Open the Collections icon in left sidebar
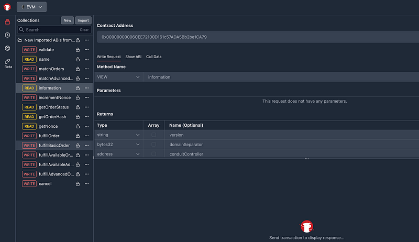This screenshot has width=419, height=242. coord(7,22)
